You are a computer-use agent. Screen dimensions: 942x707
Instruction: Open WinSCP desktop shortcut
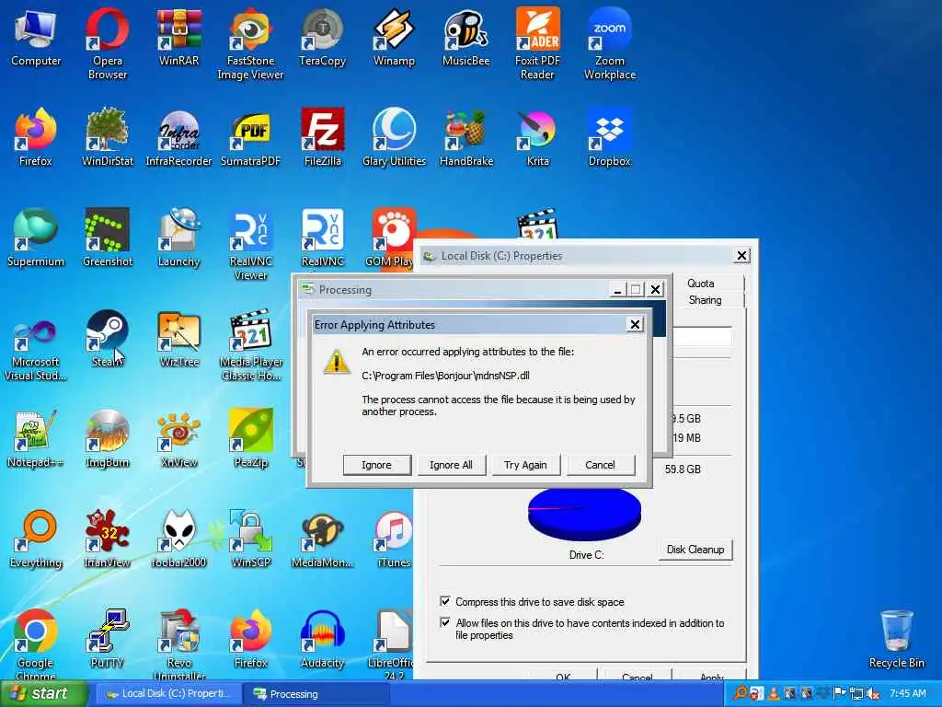coord(250,539)
